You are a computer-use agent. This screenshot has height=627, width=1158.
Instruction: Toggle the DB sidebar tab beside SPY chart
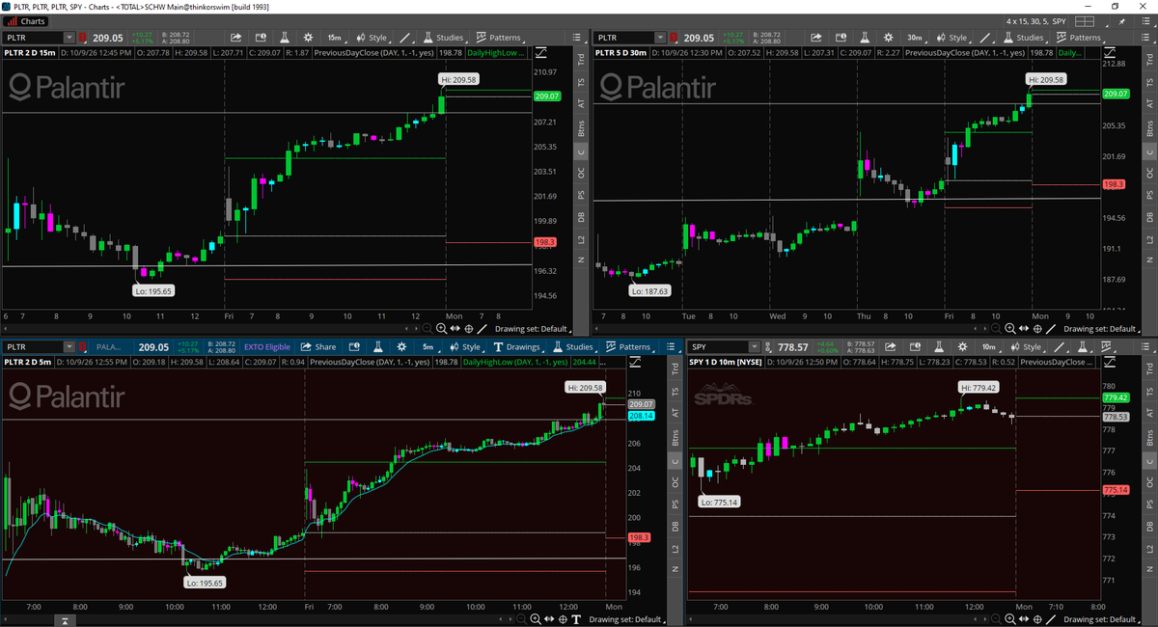pyautogui.click(x=1148, y=526)
